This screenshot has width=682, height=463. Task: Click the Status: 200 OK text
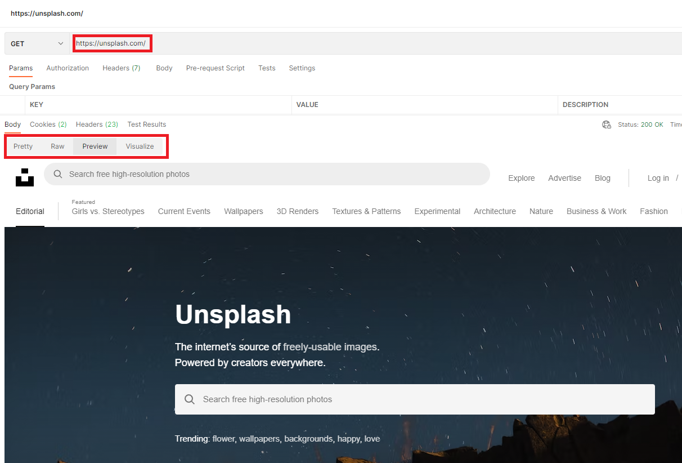pos(640,124)
